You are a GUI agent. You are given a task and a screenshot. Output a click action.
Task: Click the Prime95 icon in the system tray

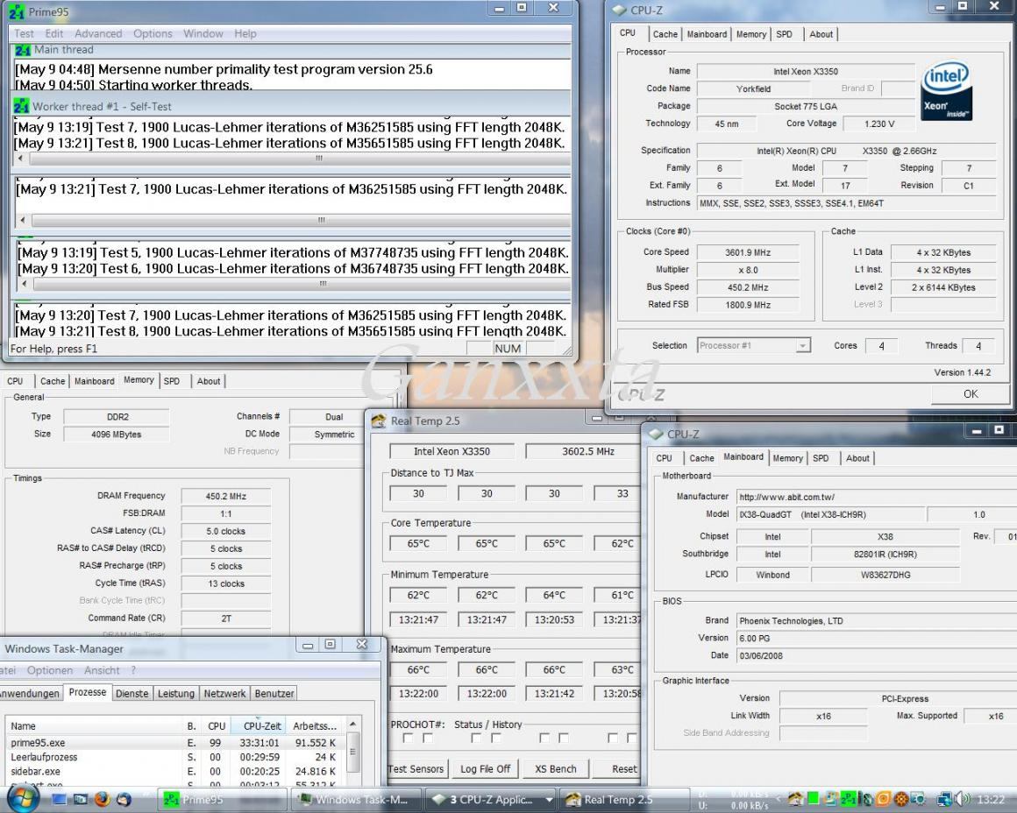pyautogui.click(x=848, y=799)
